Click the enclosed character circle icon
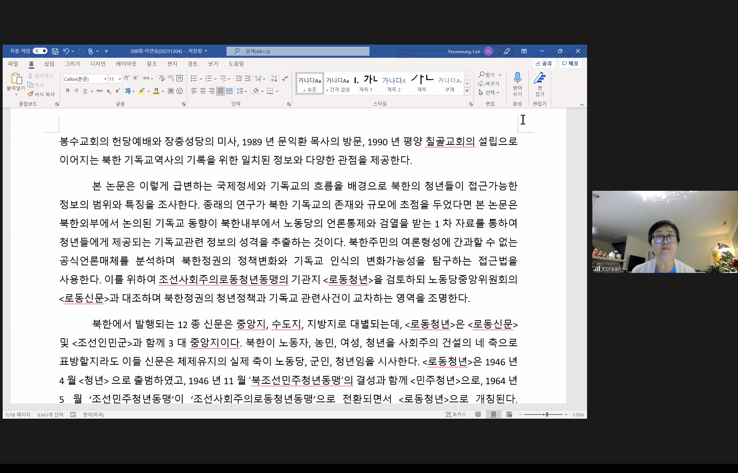This screenshot has height=473, width=738. [x=180, y=91]
